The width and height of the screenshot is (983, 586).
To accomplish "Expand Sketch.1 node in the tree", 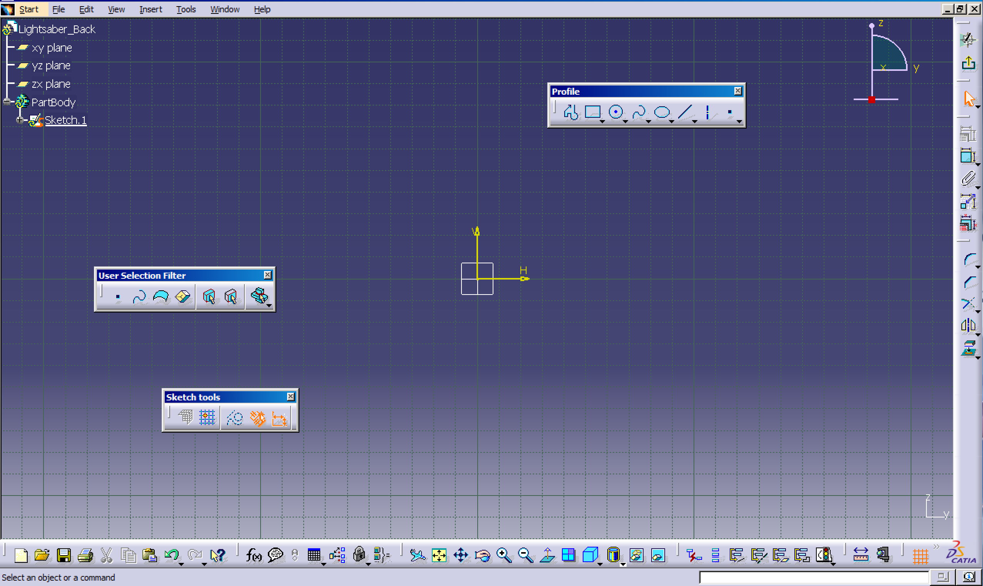I will 19,120.
